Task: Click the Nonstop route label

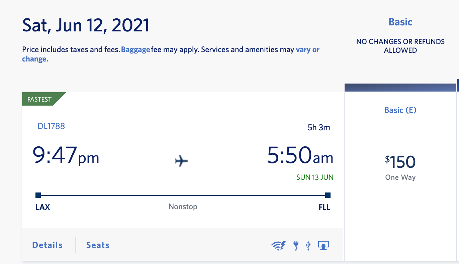Action: (x=183, y=207)
